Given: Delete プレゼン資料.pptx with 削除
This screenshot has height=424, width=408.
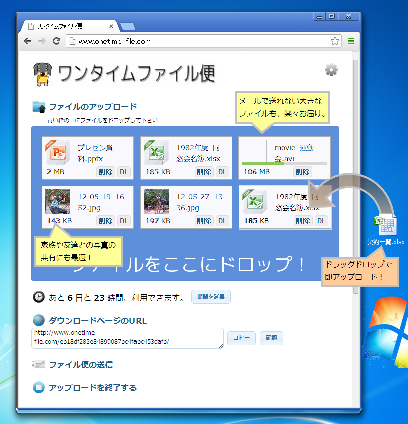Looking at the screenshot, I should pos(105,172).
